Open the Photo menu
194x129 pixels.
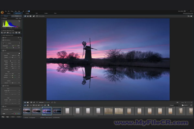coord(12,11)
